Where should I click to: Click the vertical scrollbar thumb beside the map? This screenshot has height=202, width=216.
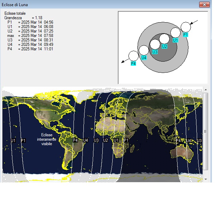point(206,131)
